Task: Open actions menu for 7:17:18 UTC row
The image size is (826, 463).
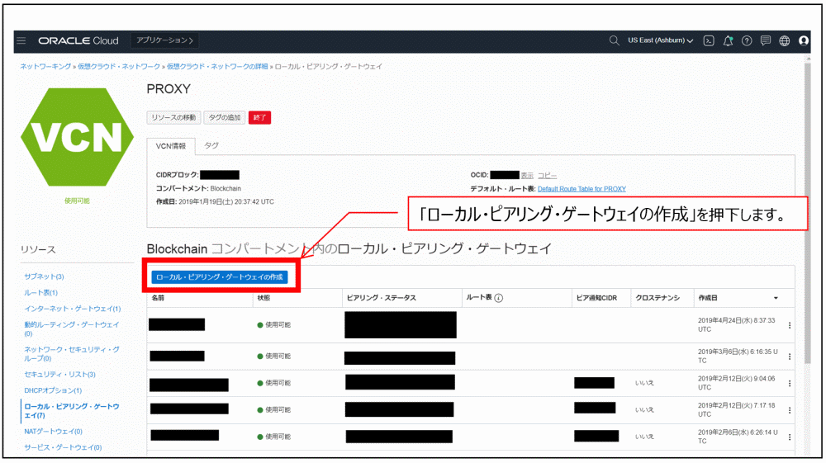Action: pos(789,410)
